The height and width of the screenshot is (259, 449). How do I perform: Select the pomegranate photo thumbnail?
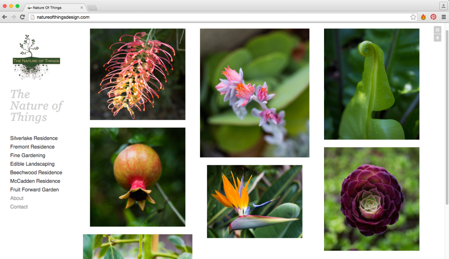137,177
